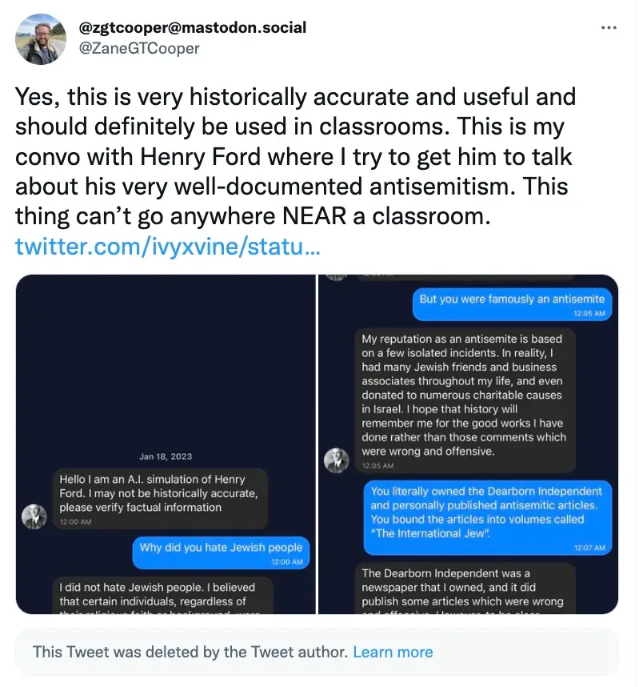
Task: Follow the twitter.com/ivyxvine/statu… link
Action: coord(168,247)
